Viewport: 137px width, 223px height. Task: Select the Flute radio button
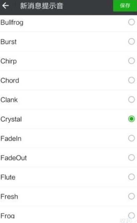coord(131,177)
